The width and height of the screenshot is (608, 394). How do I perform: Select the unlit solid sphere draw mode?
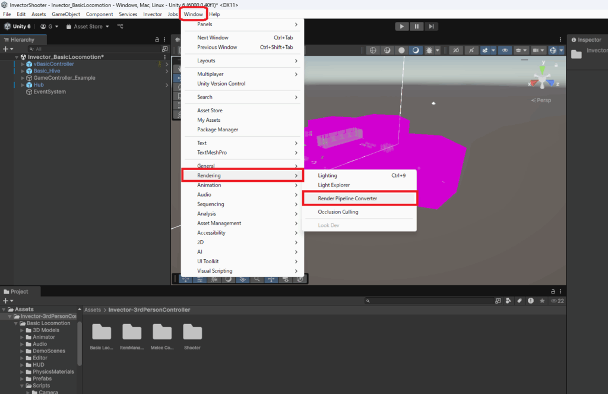(x=401, y=50)
